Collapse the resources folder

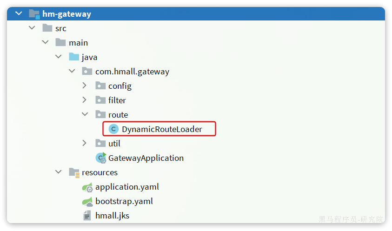(x=58, y=172)
